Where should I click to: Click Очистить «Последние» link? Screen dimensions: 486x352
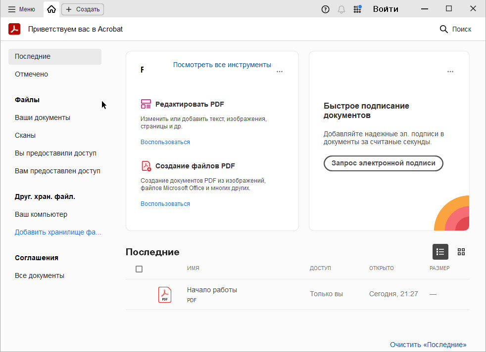click(x=428, y=345)
